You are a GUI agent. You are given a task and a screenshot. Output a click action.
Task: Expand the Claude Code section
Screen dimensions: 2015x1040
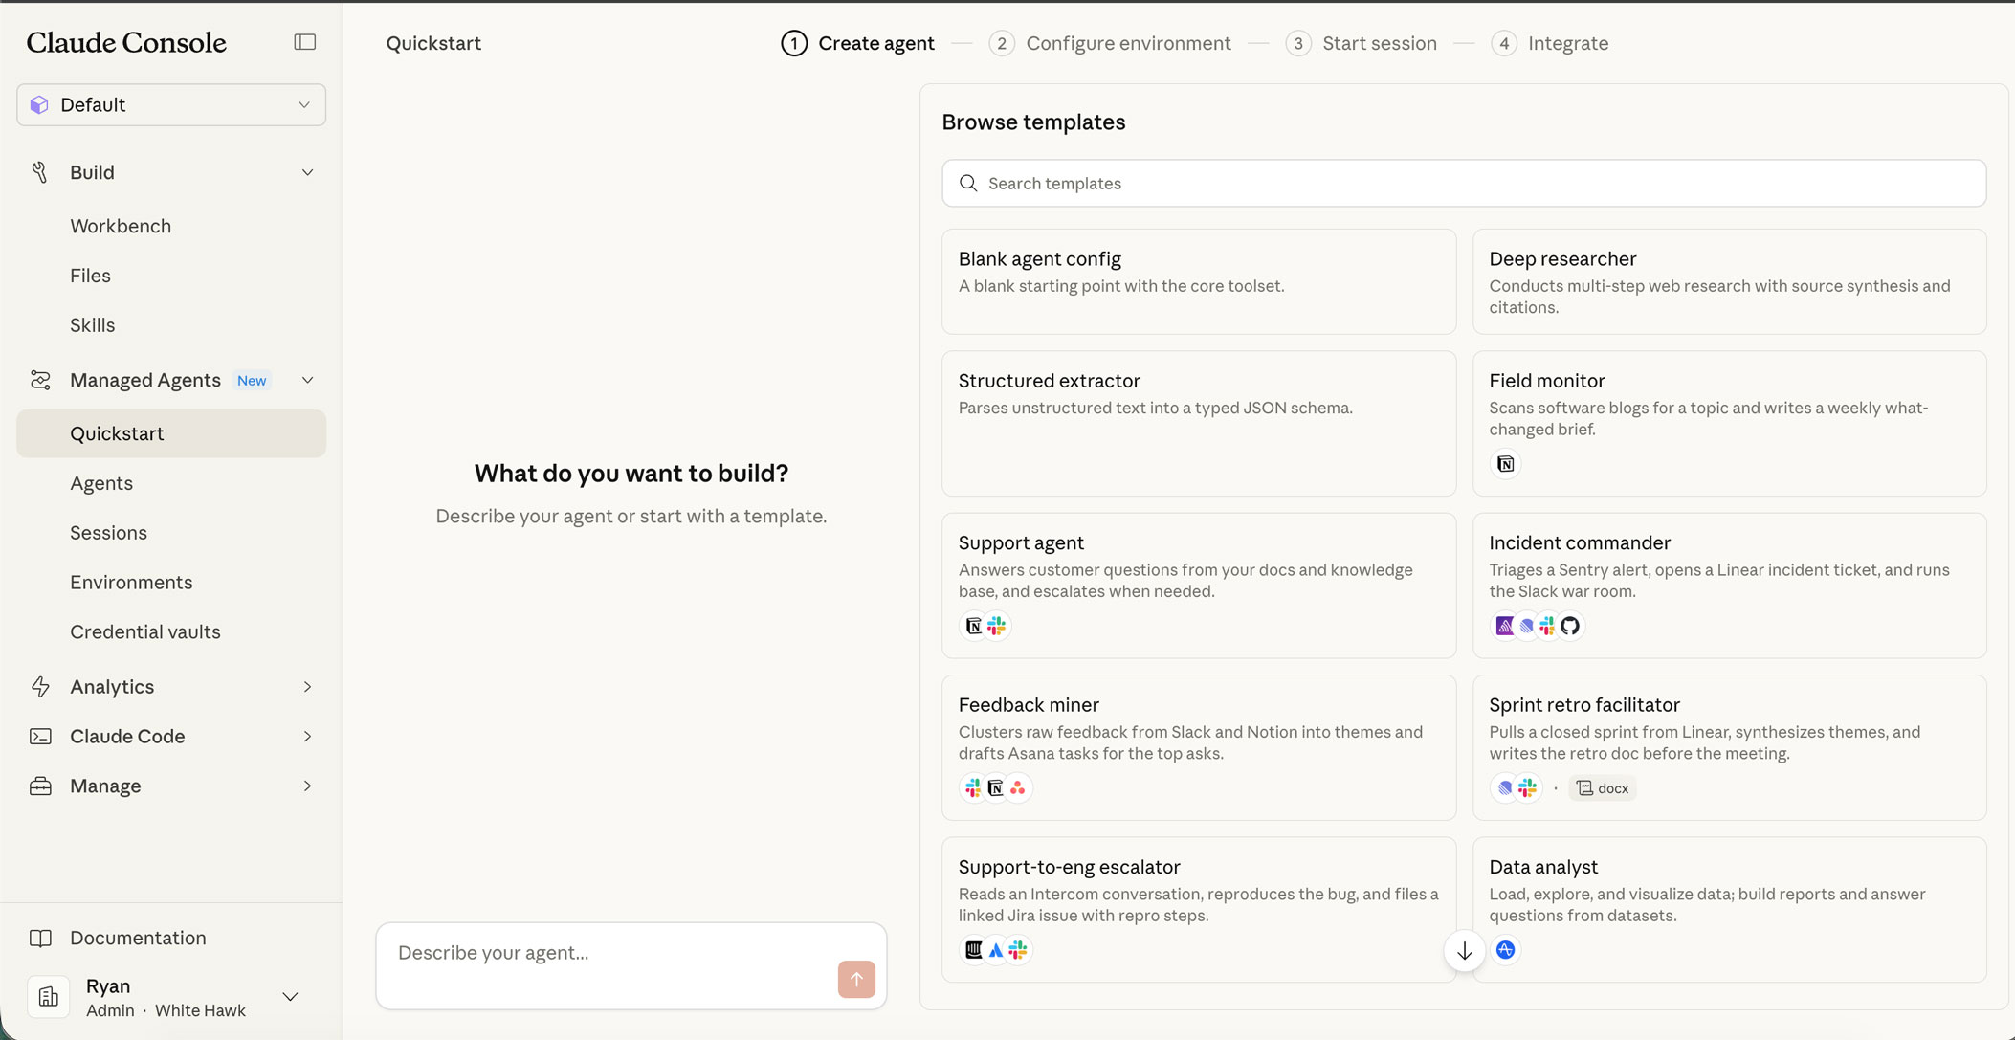pos(307,737)
